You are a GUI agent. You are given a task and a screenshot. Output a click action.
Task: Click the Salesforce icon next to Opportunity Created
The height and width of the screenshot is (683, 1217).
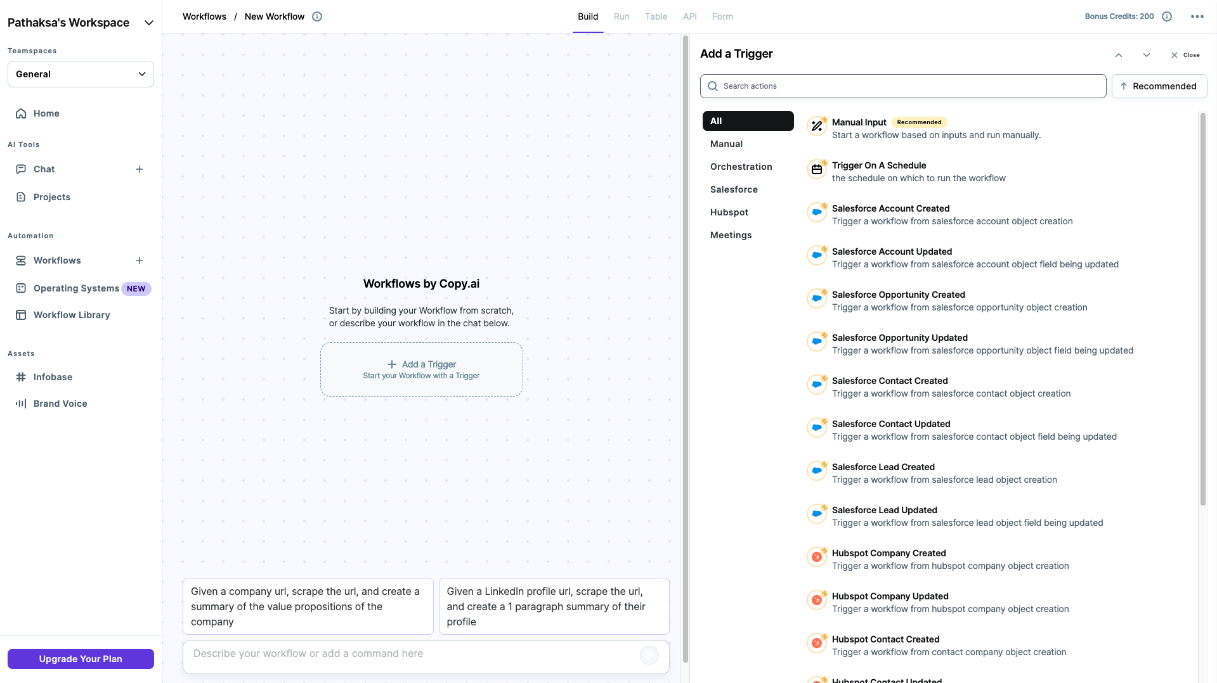pos(817,298)
